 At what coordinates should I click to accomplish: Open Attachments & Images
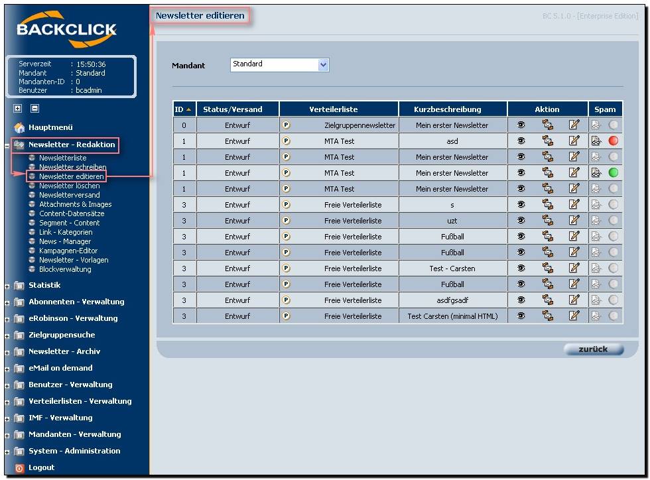[x=75, y=204]
